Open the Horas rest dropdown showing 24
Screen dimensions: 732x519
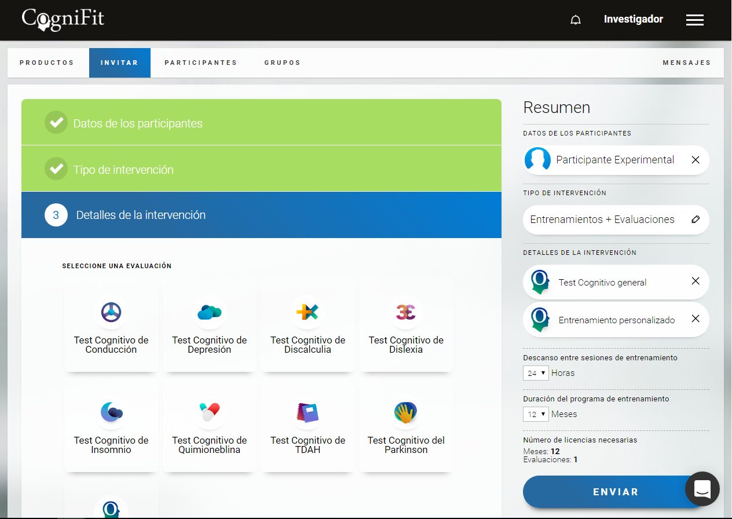(536, 373)
